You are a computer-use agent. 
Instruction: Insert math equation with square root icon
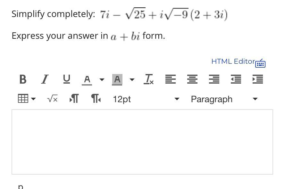[52, 99]
